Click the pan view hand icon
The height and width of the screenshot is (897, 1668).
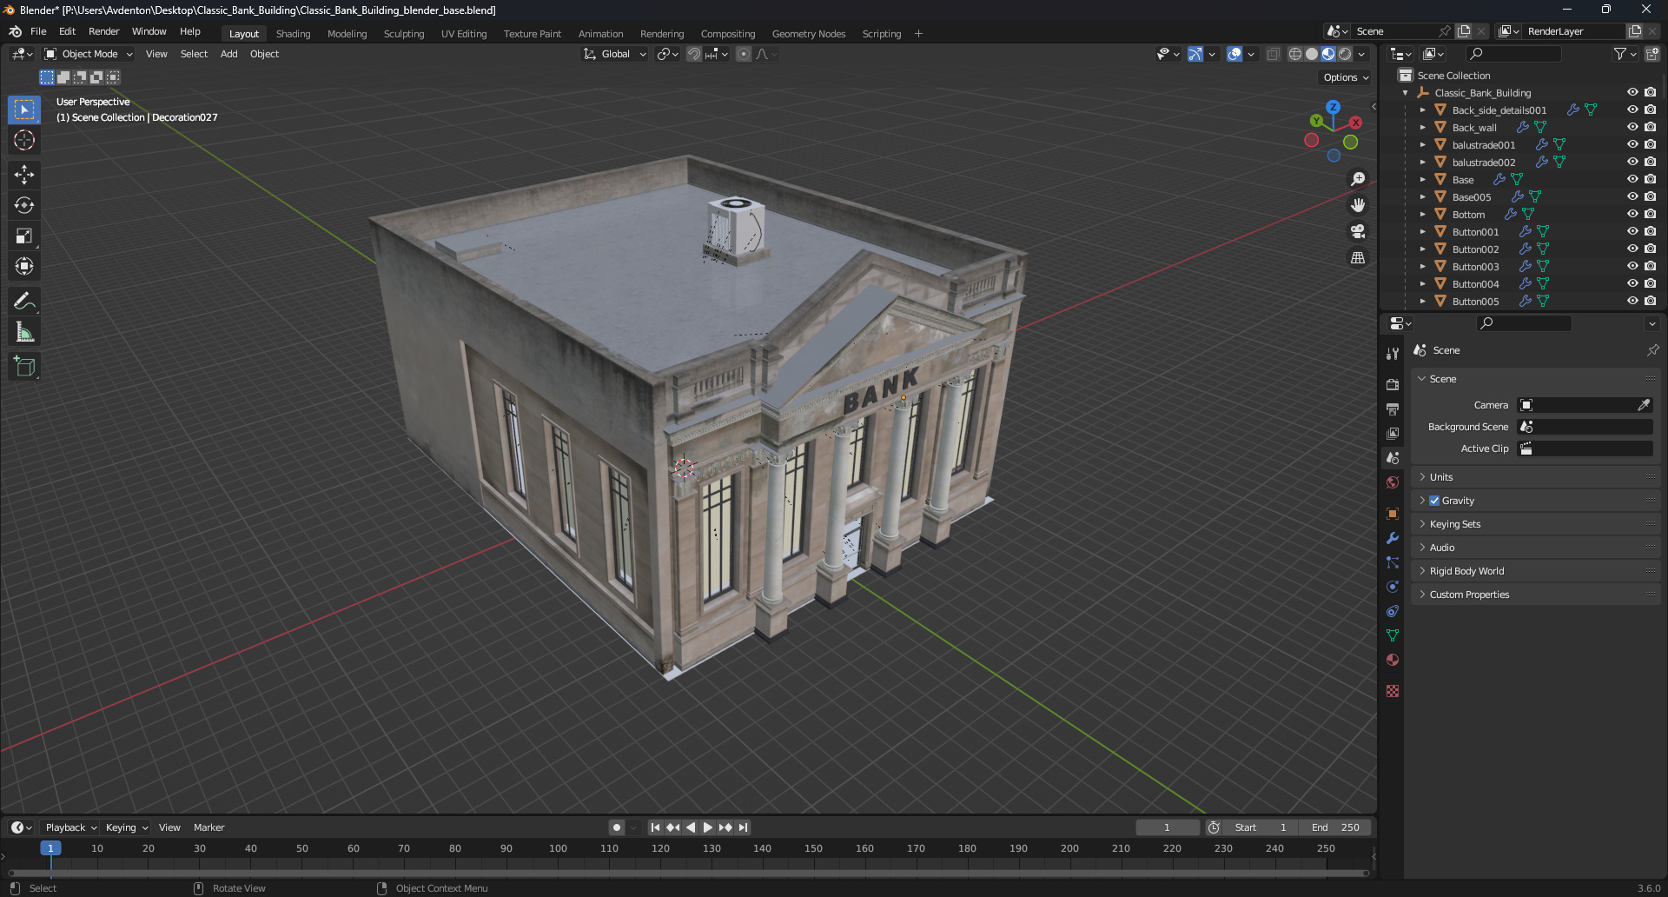click(1358, 205)
